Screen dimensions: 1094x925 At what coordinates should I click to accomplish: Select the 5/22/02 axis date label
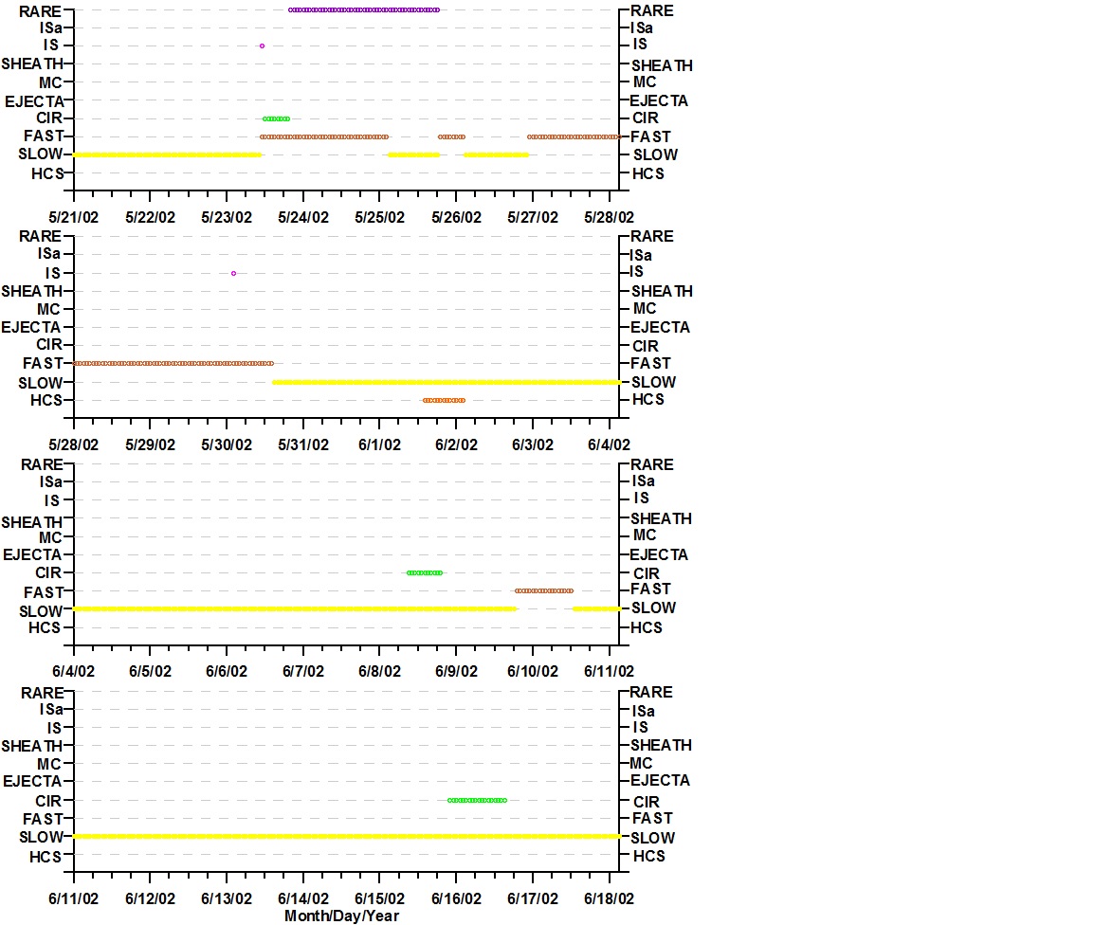point(150,217)
